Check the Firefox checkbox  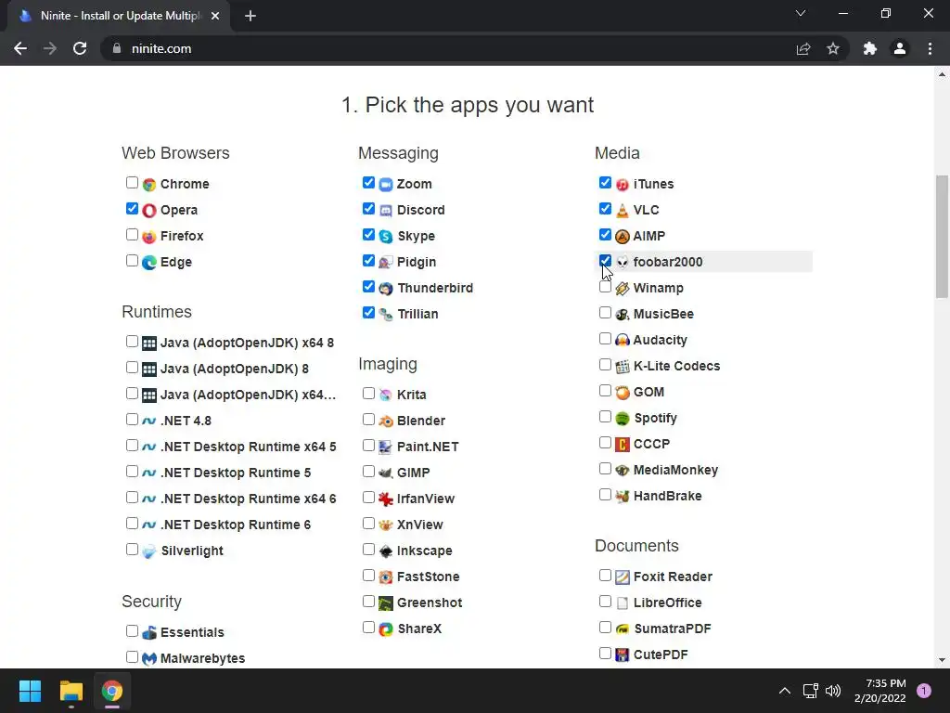point(132,235)
